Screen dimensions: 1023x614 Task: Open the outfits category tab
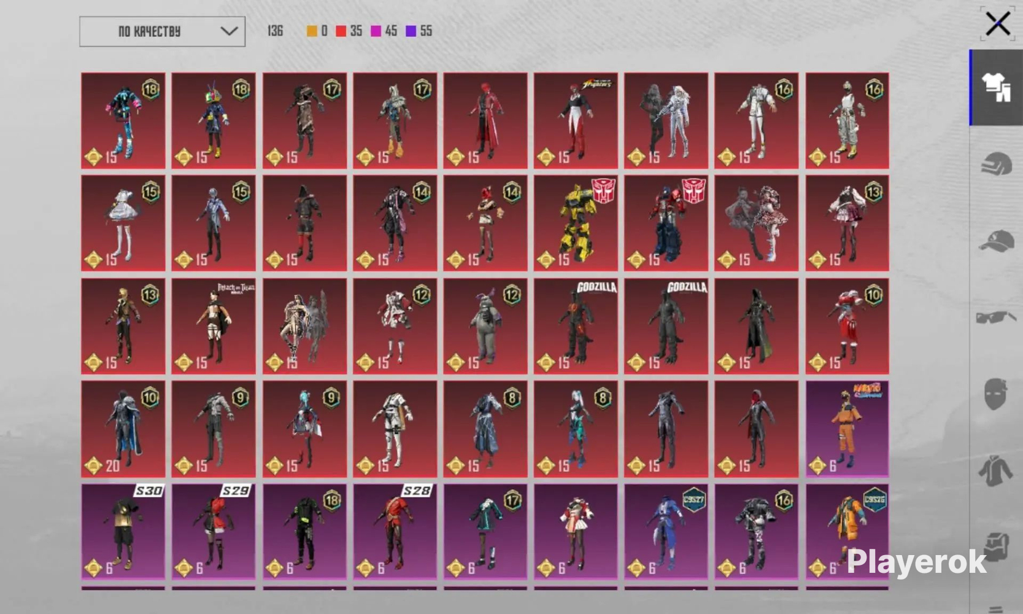[996, 88]
